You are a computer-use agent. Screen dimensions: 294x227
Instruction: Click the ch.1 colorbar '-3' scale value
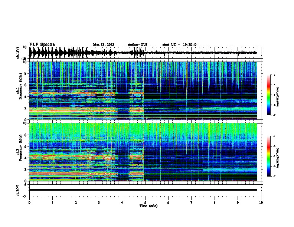point(274,75)
